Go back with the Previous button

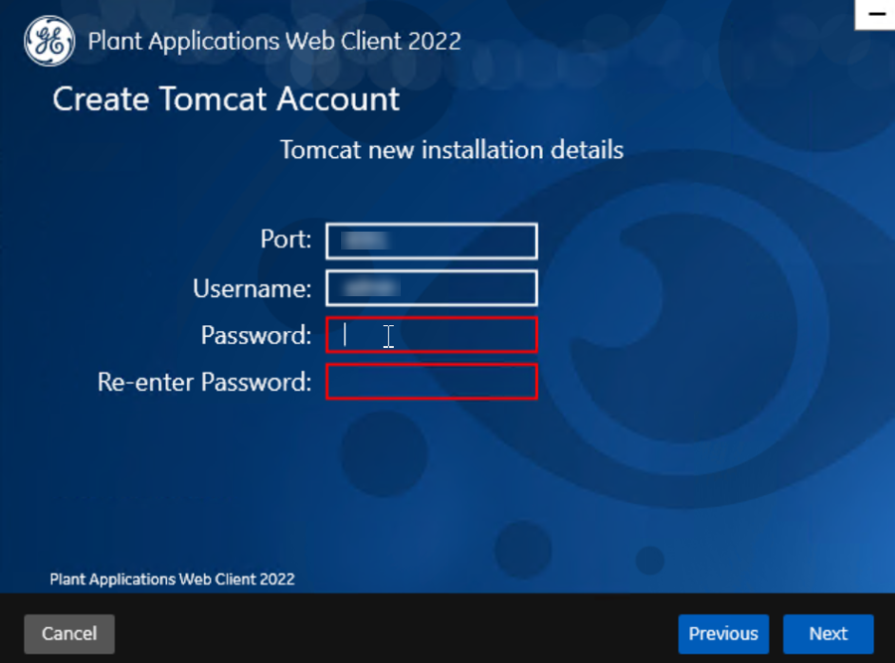point(723,634)
